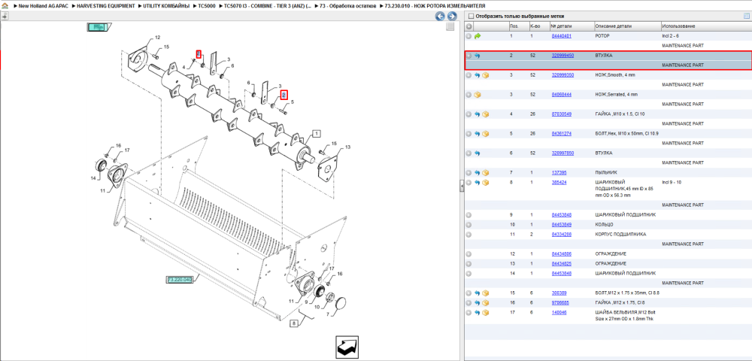
Task: Click the 'Использование' column header
Action: [678, 26]
